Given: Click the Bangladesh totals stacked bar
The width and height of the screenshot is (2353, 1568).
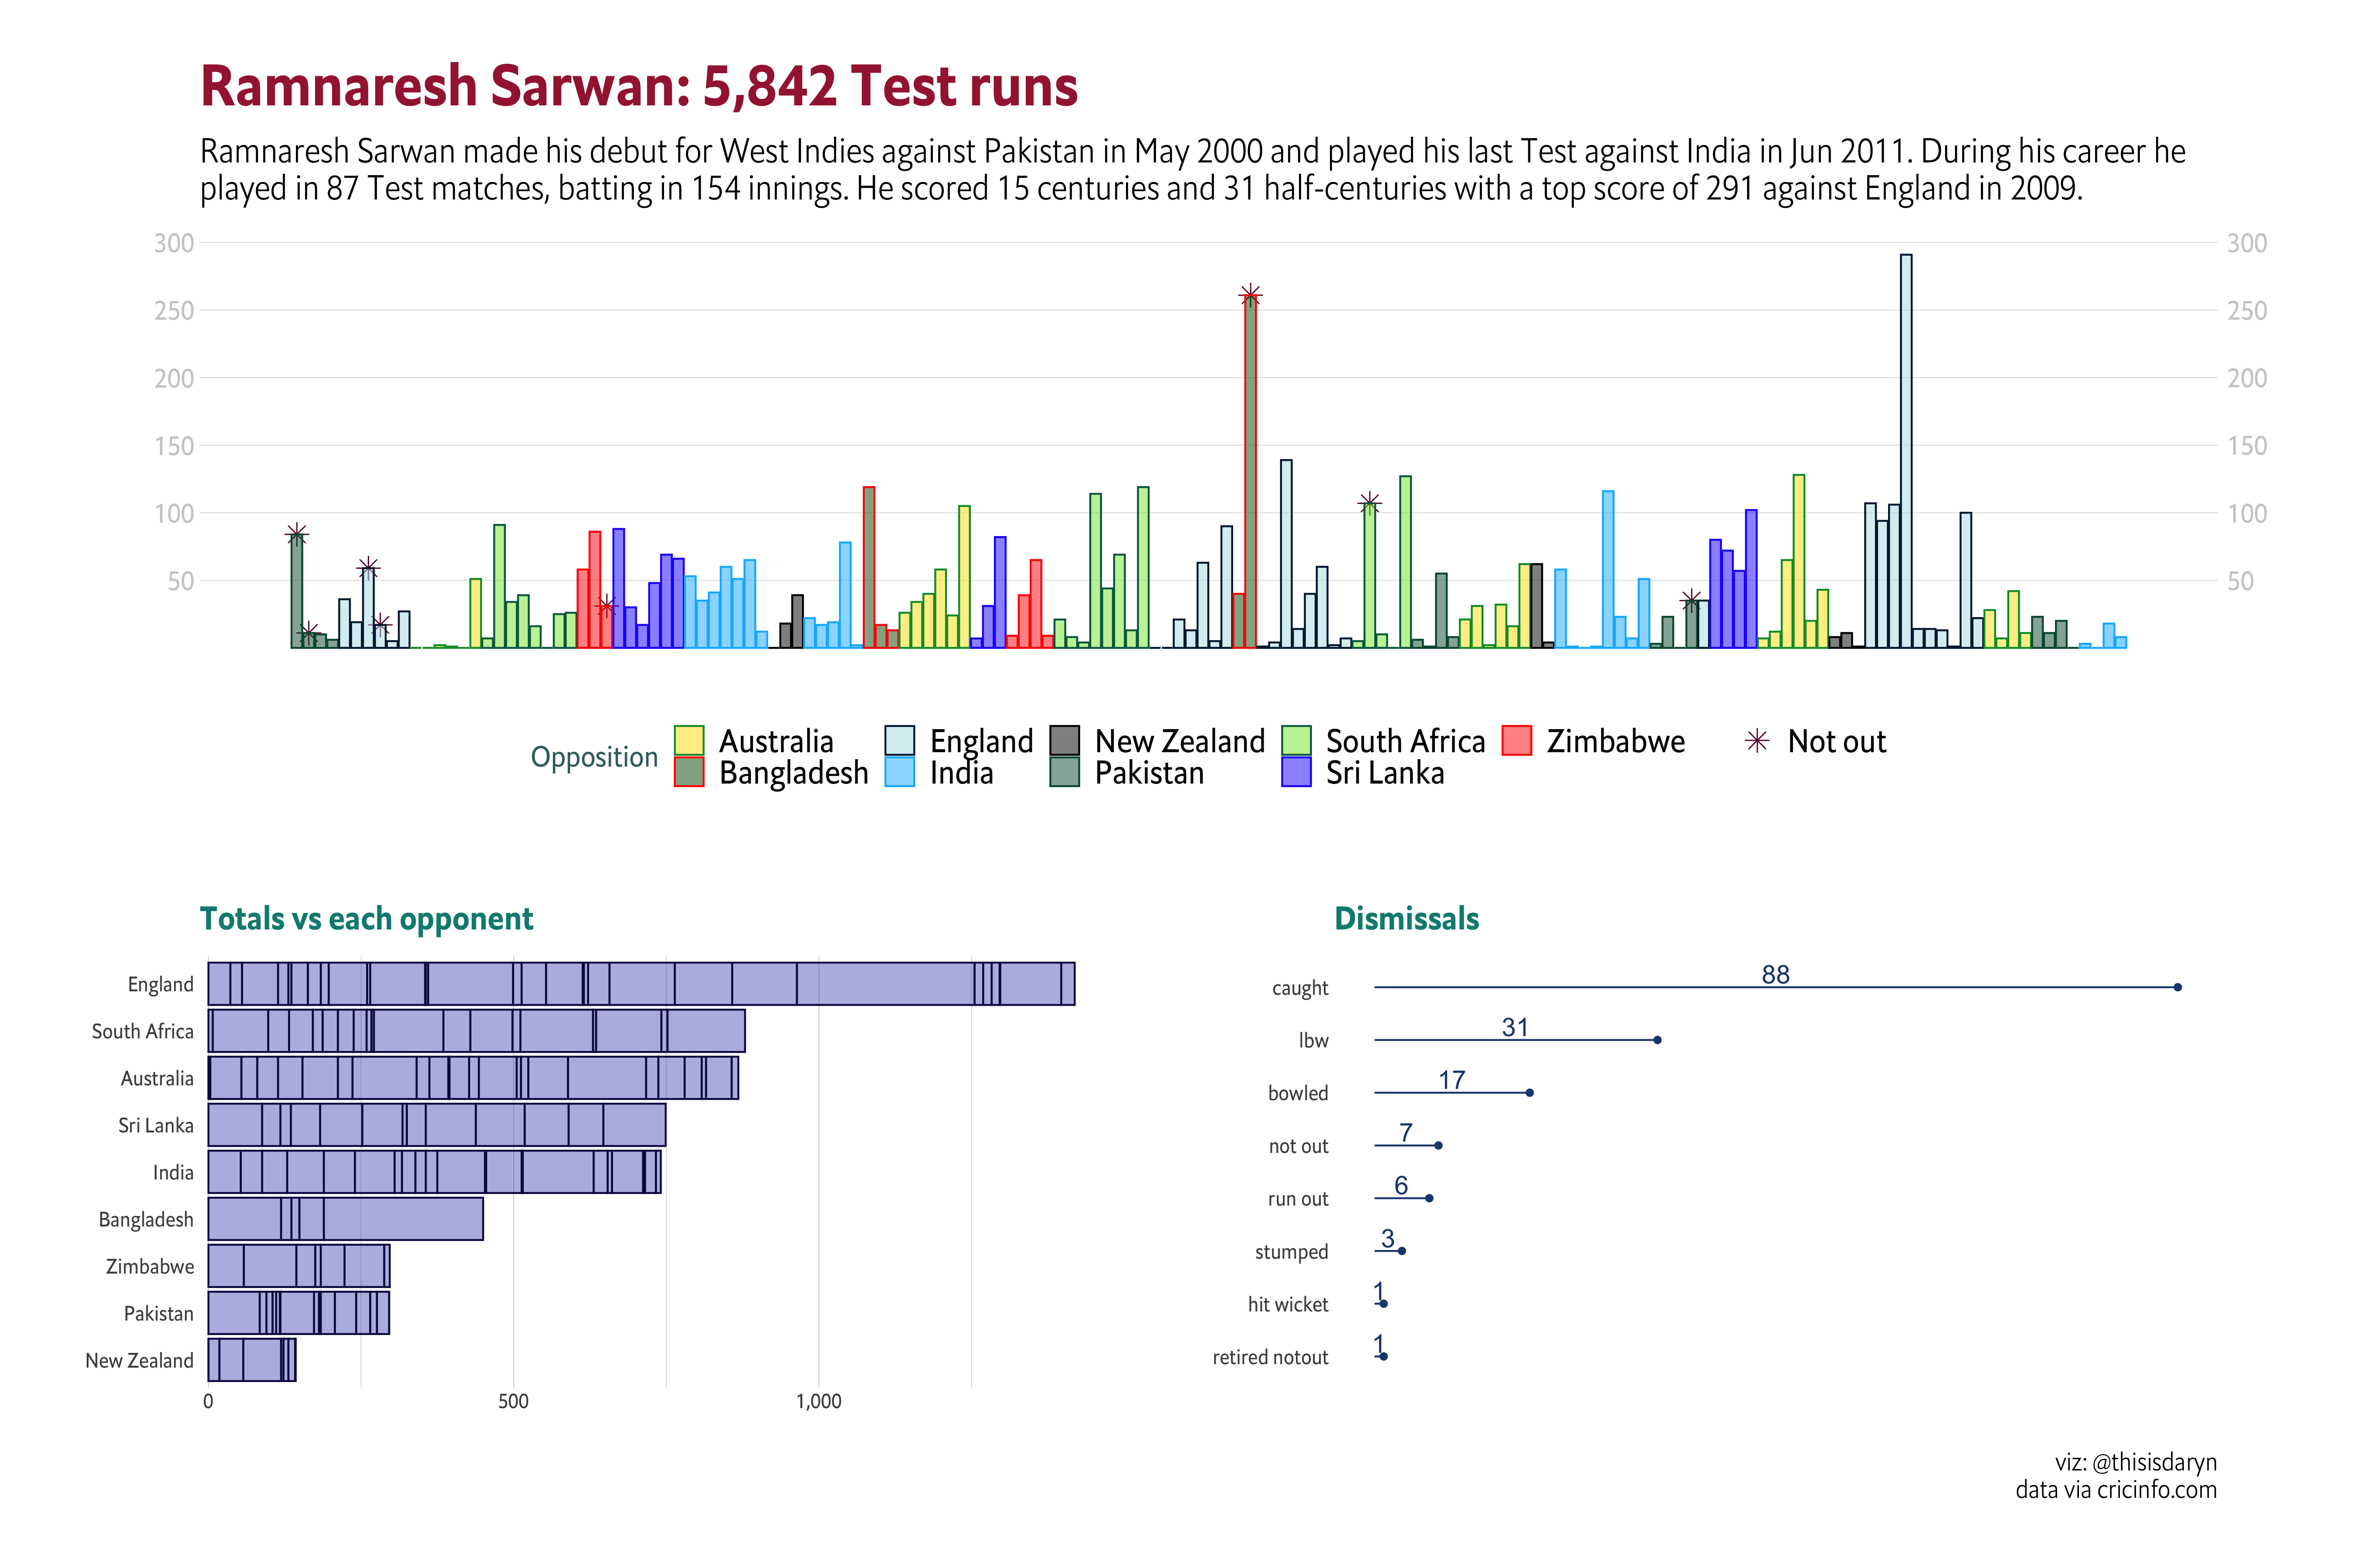Looking at the screenshot, I should click(x=345, y=1219).
